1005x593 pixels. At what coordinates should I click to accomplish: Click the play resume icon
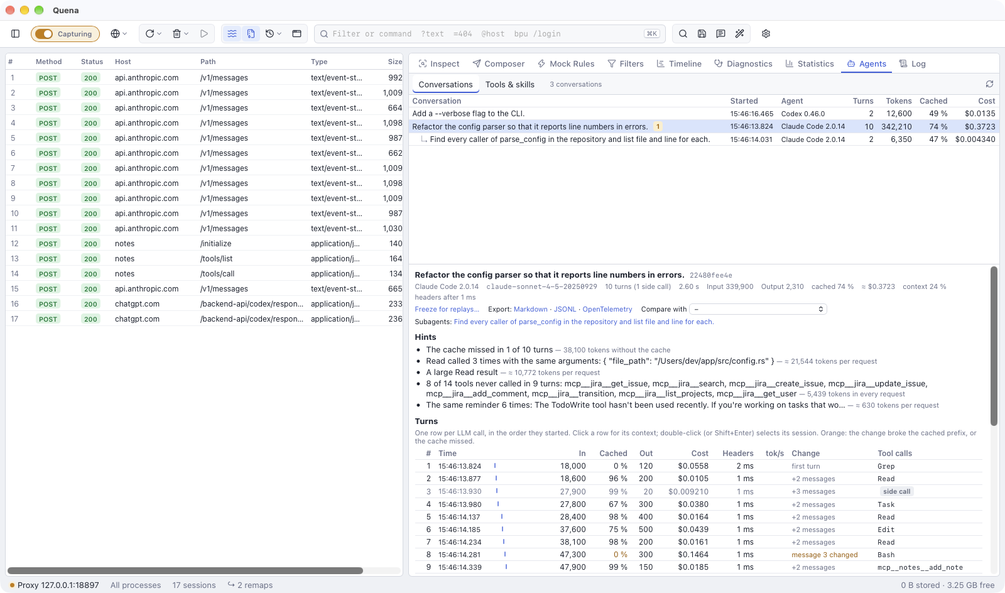click(x=204, y=34)
